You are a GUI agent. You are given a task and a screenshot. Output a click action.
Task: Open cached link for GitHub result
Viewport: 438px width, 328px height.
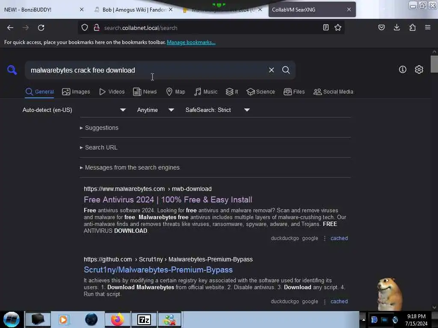[339, 302]
